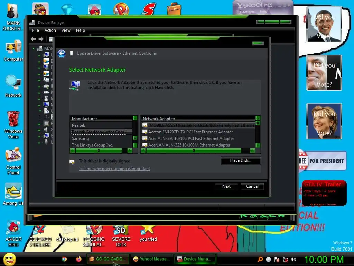Click the orange magnifier tray icon
This screenshot has width=354, height=266.
260,259
